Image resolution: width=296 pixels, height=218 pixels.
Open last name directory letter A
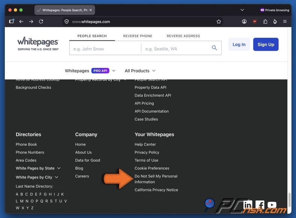[17, 194]
